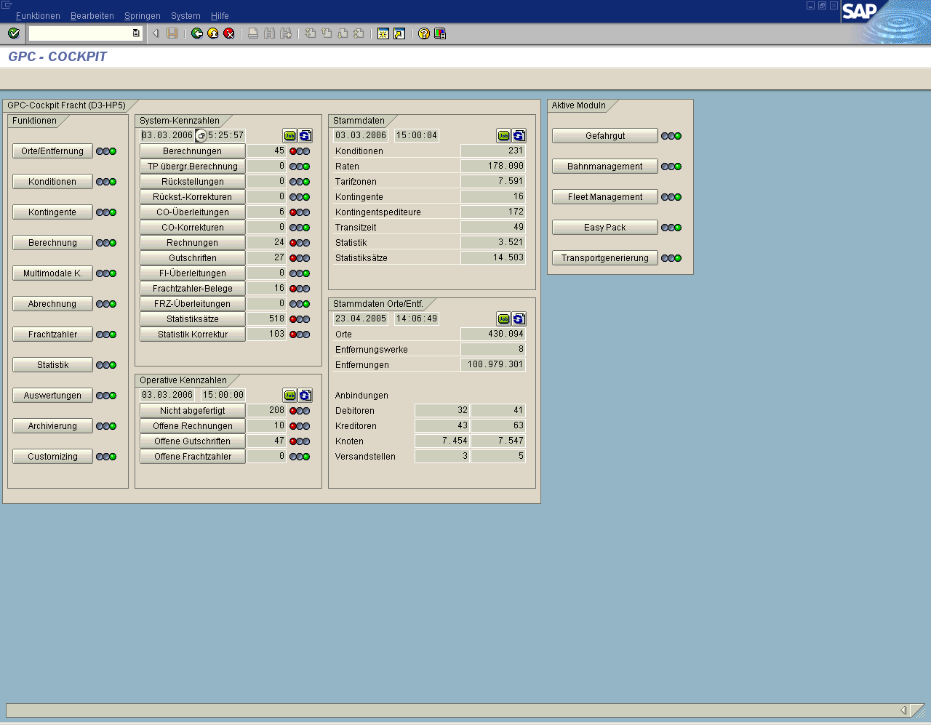Click the yellow Help question mark icon
This screenshot has width=931, height=725.
(424, 33)
